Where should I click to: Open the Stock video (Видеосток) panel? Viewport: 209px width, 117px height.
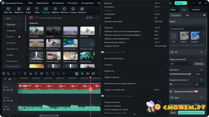19,10
